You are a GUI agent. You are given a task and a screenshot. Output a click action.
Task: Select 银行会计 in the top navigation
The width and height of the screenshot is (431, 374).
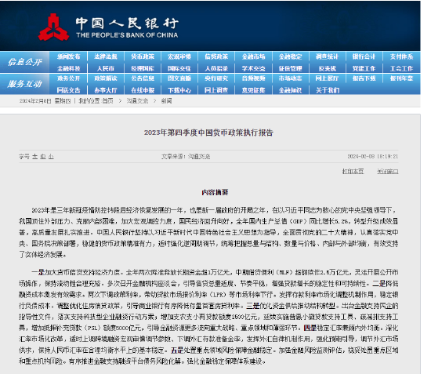(x=364, y=56)
